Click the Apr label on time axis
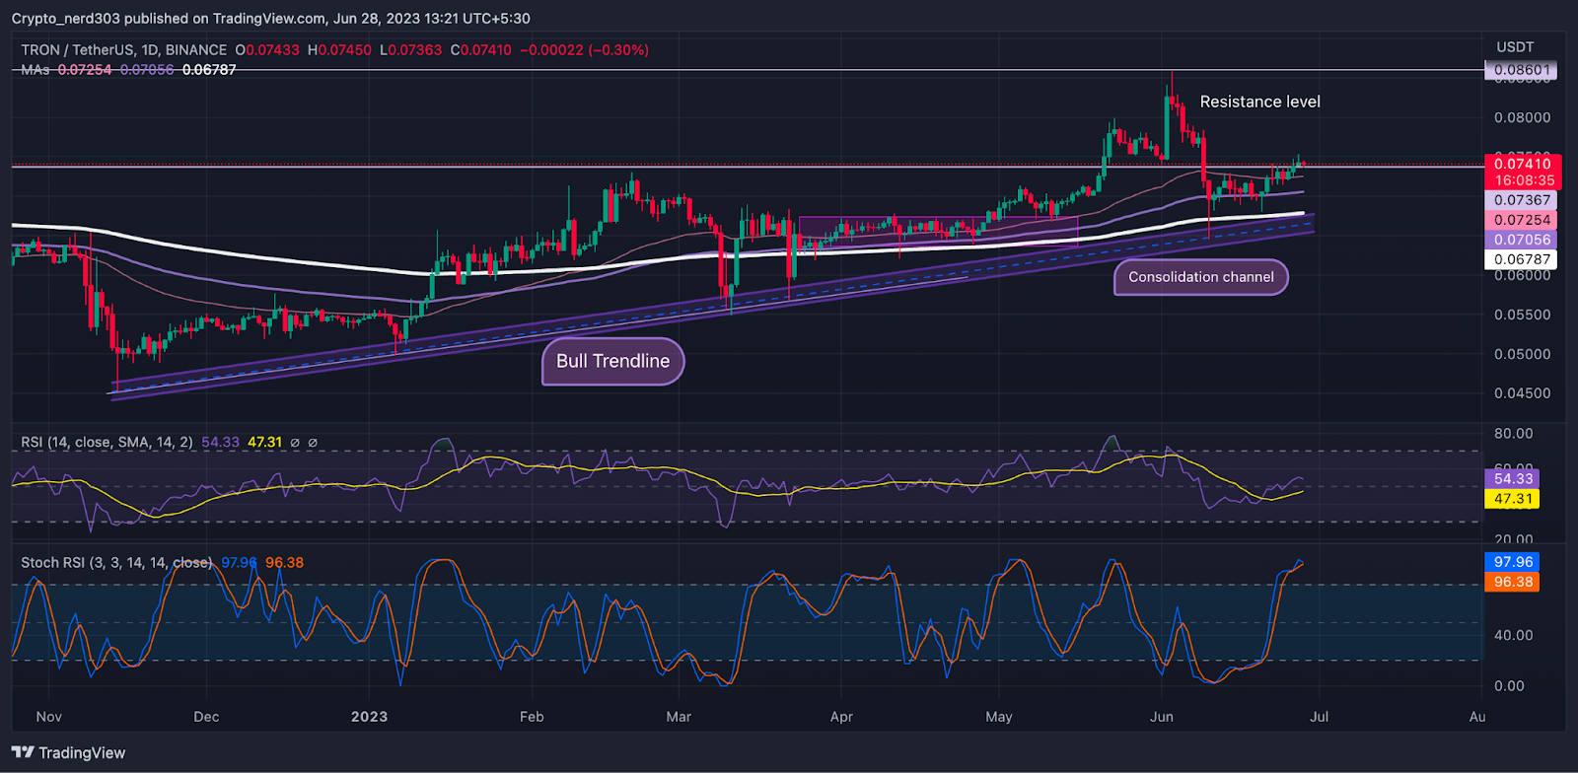 (841, 717)
